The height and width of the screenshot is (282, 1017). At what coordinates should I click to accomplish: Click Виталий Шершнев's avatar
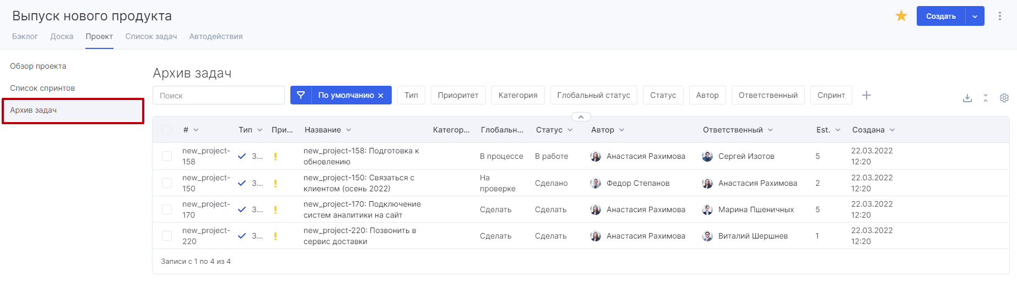click(707, 236)
